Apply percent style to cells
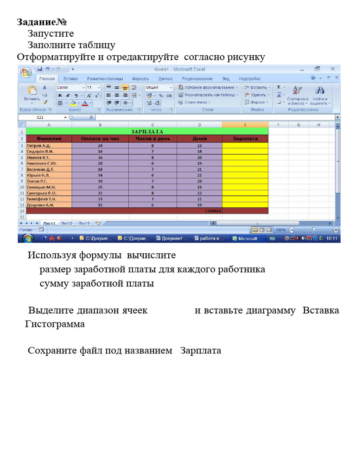The height and width of the screenshot is (475, 356). point(161,96)
